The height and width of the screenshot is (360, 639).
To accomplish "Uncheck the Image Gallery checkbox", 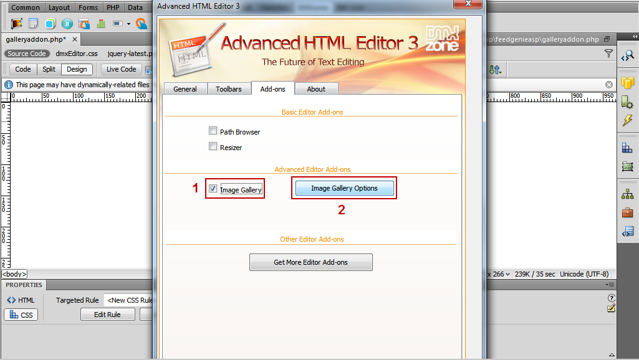I will point(213,189).
